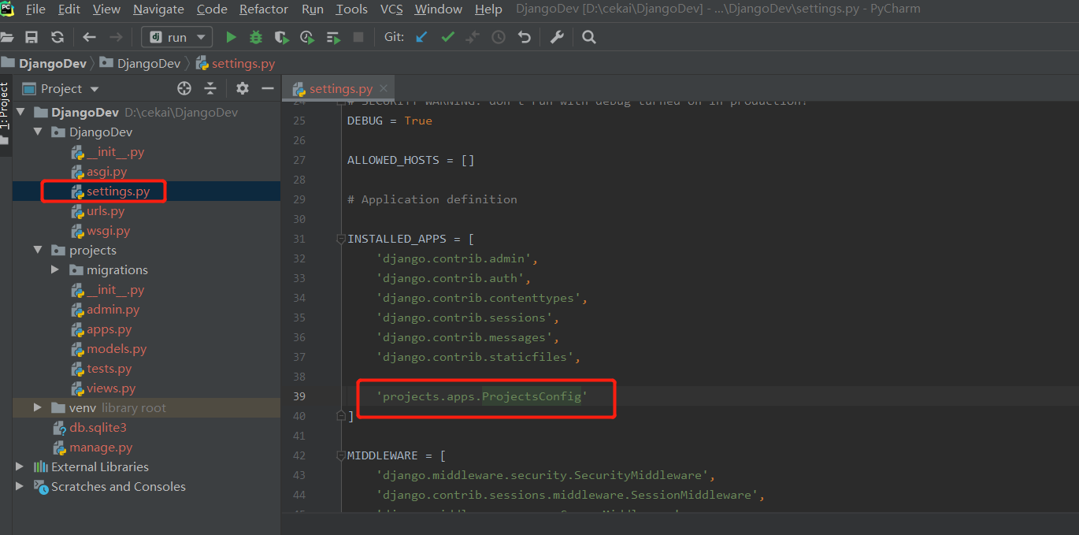Update project with blue Git arrow
The image size is (1079, 535).
[422, 37]
